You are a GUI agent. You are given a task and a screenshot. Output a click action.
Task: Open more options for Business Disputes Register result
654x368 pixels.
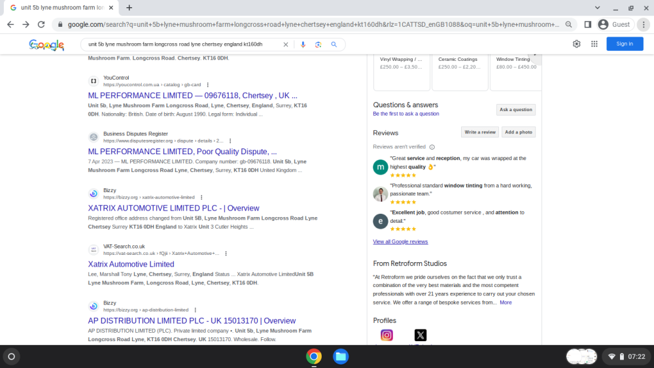click(x=230, y=141)
